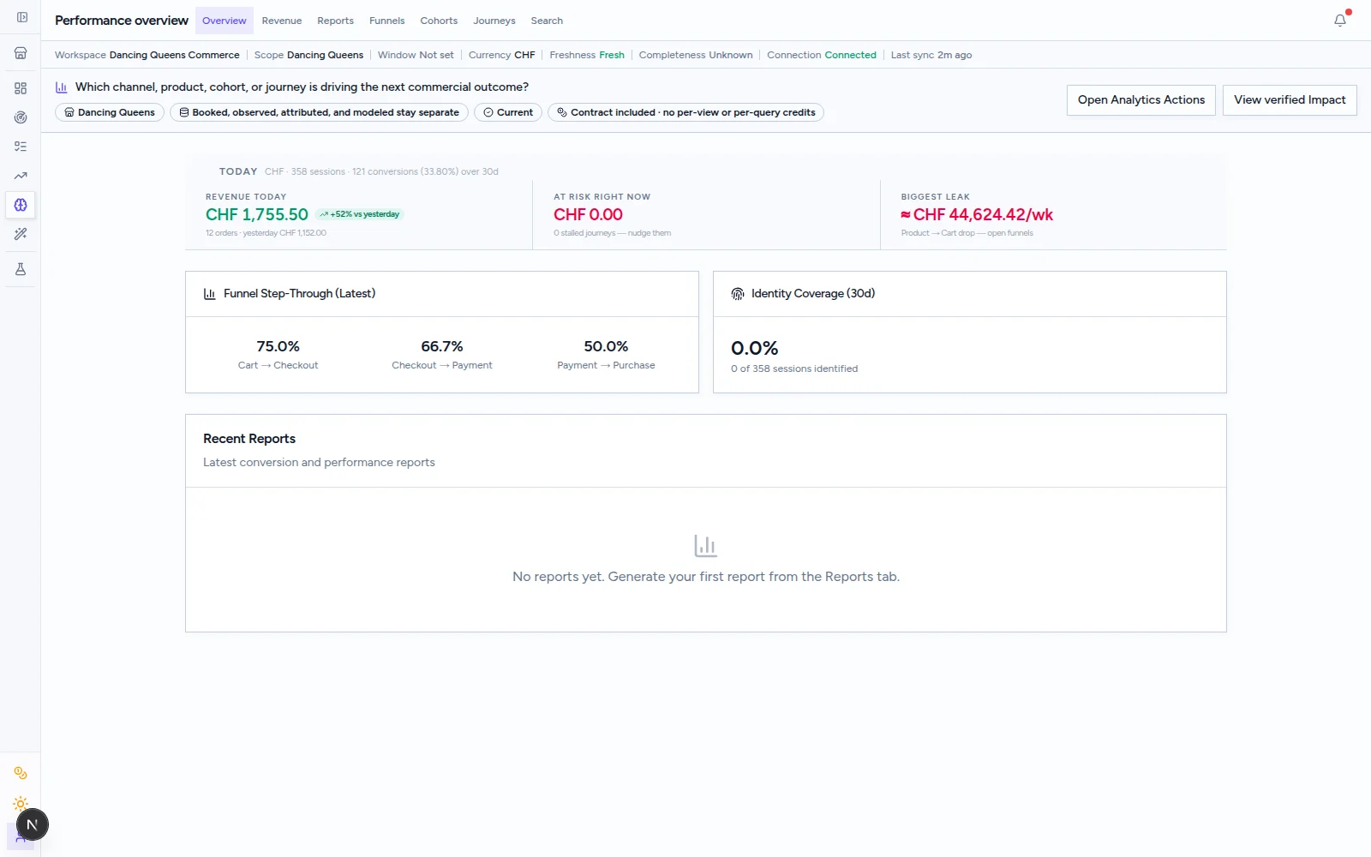The width and height of the screenshot is (1371, 857).
Task: Switch to the Funnels tab
Action: click(x=387, y=21)
